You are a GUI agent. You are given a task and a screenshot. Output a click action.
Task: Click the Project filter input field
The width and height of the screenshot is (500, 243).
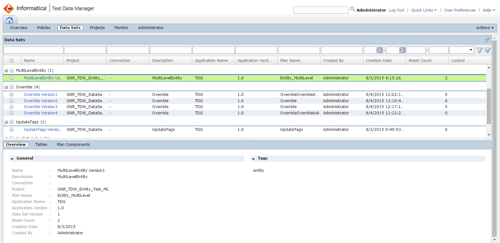(x=85, y=50)
